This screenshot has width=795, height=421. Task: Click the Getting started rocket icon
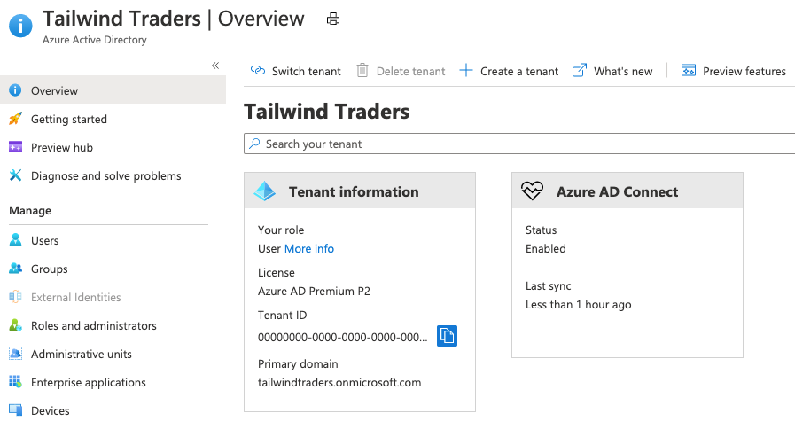pos(15,119)
